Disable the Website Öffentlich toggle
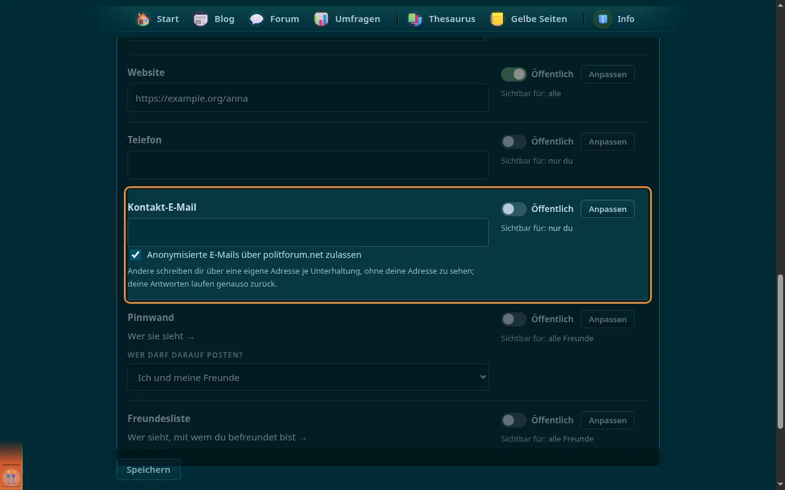This screenshot has width=785, height=490. tap(514, 74)
